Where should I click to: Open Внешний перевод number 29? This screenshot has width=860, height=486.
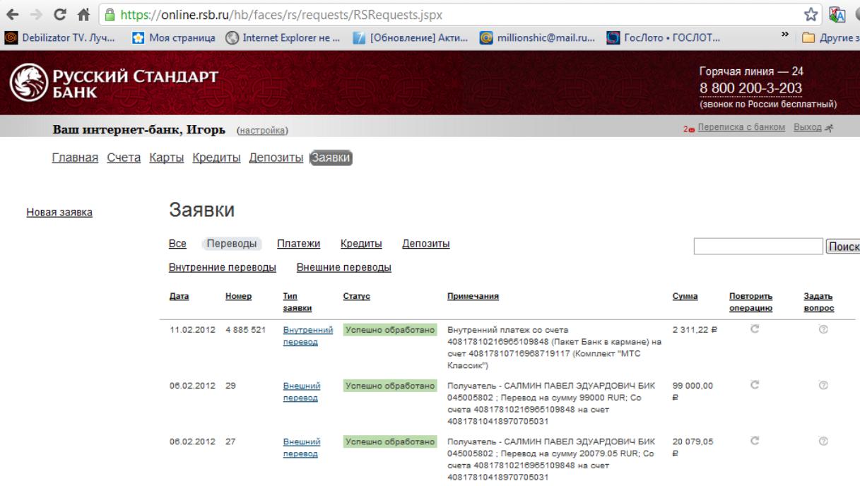click(302, 391)
